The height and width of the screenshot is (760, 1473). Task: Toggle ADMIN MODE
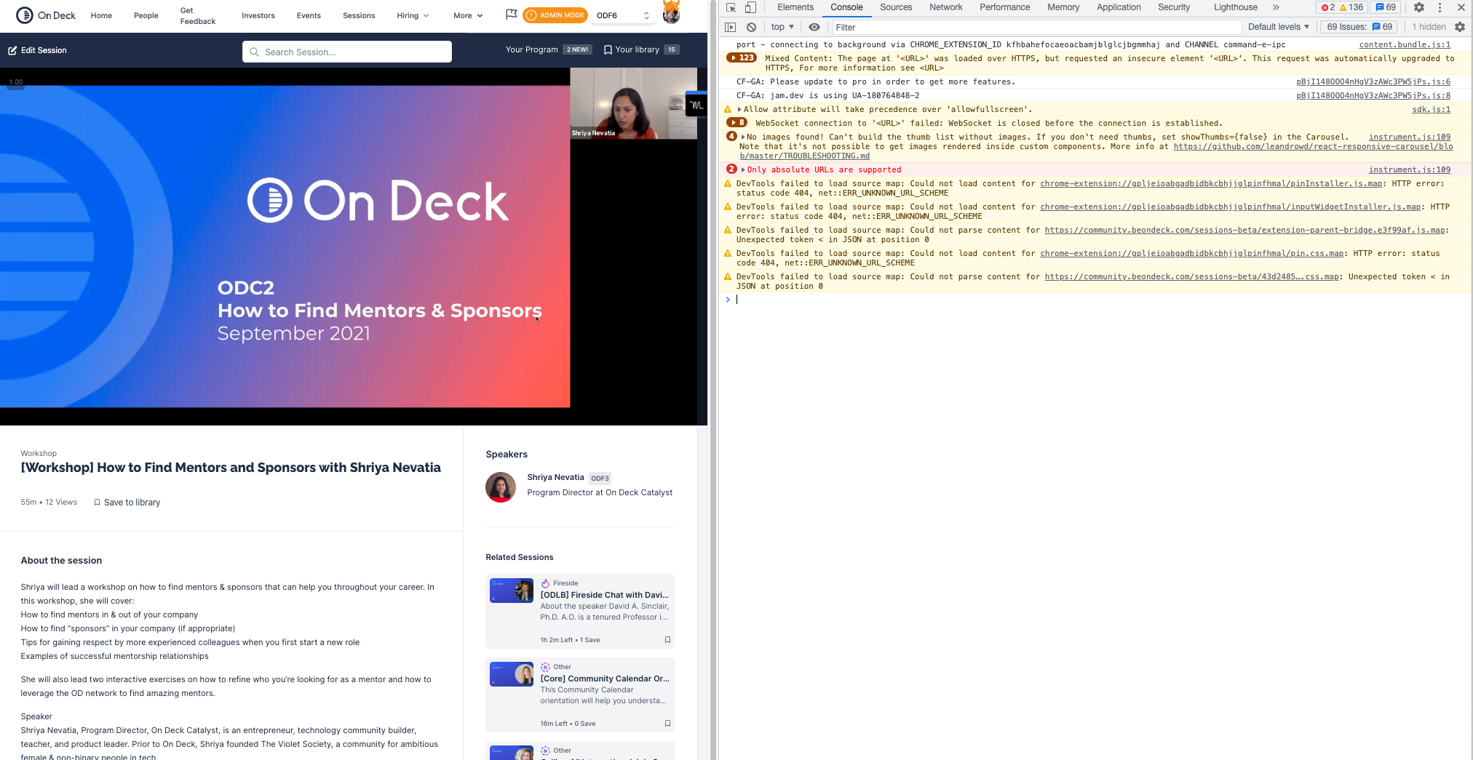point(555,15)
